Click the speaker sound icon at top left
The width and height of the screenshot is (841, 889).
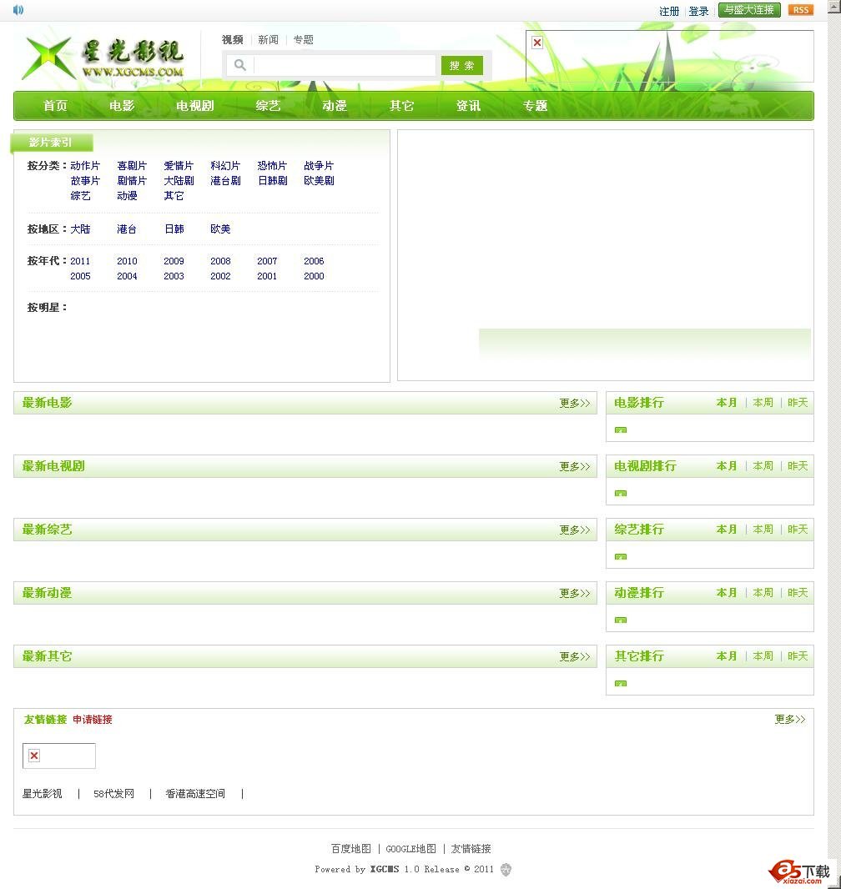pyautogui.click(x=17, y=9)
